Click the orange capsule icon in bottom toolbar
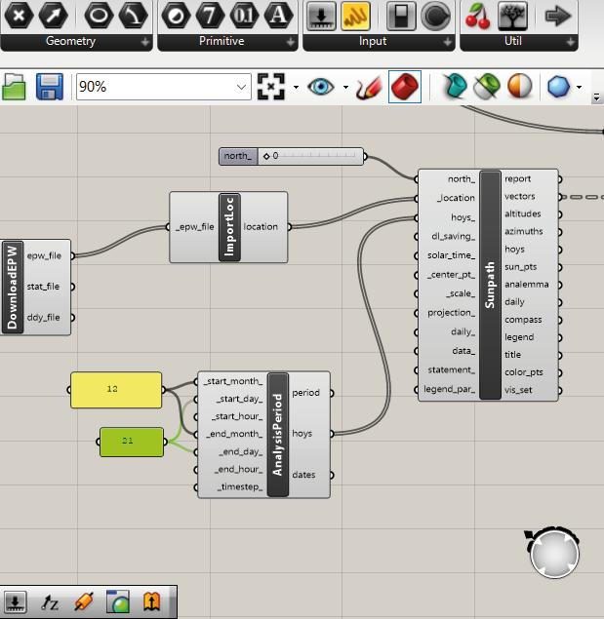This screenshot has width=604, height=619. 83,602
